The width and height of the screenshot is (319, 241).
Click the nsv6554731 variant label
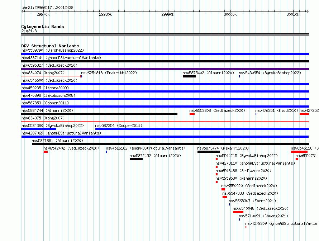tap(306, 156)
